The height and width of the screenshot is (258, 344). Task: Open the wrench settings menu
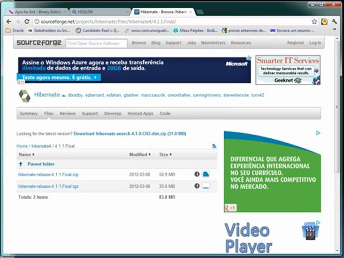pos(334,21)
